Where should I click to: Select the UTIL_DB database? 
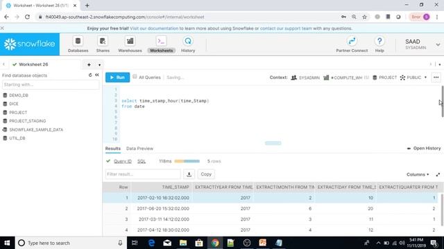click(17, 138)
